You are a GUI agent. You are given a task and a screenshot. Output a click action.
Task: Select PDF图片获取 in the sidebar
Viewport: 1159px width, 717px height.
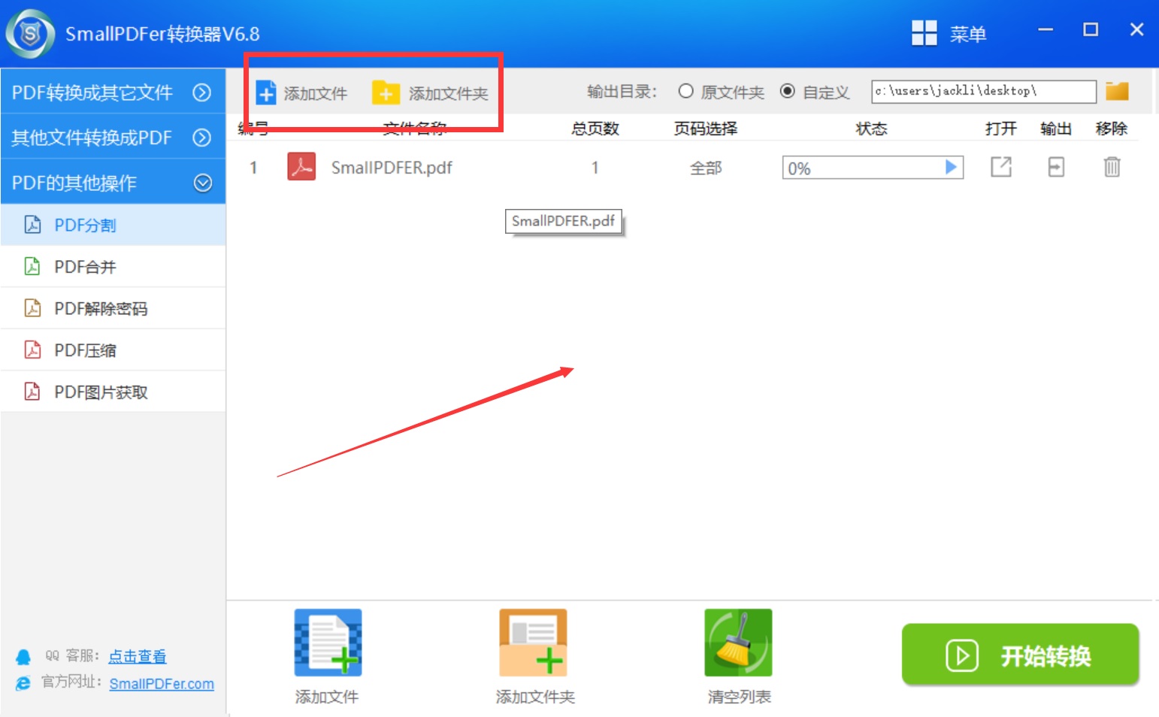(113, 392)
